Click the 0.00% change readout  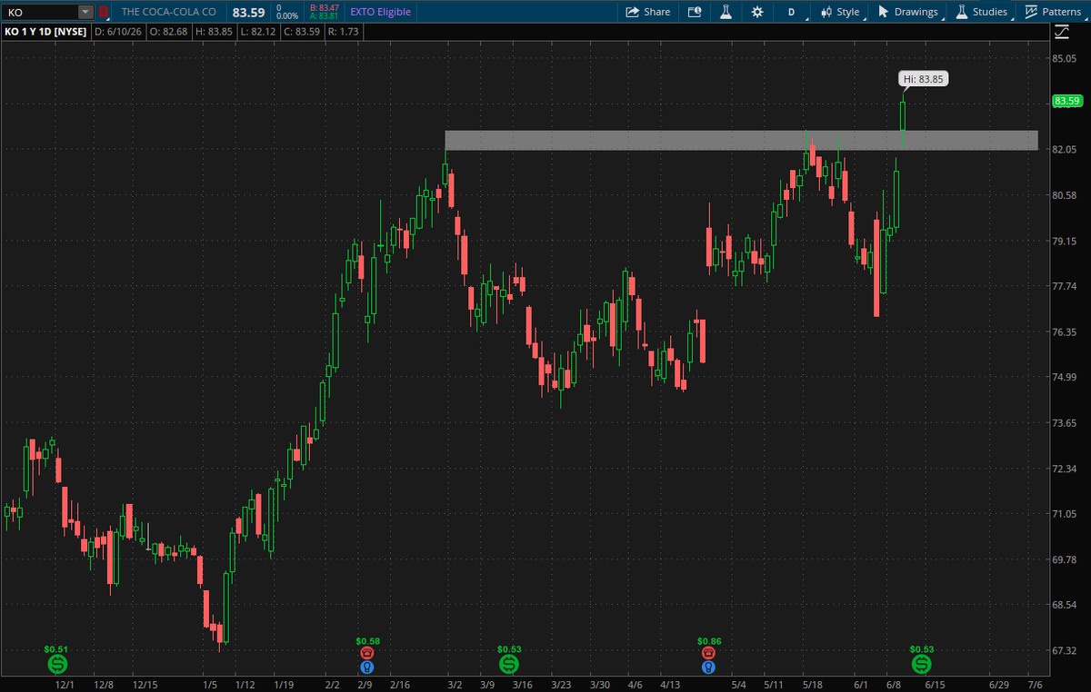pos(287,16)
